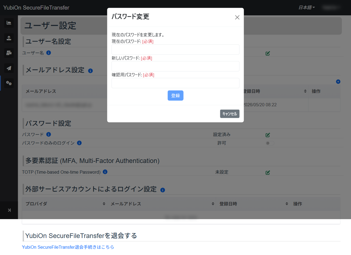
Task: Click the キャンセル button
Action: pos(230,114)
